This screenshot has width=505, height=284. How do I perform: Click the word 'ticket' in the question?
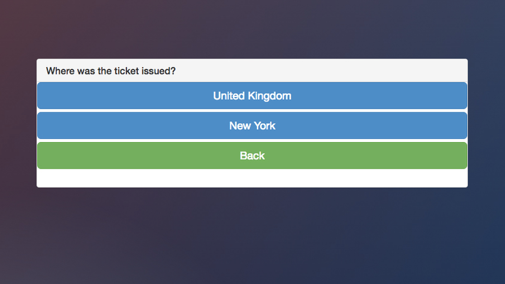pos(126,71)
